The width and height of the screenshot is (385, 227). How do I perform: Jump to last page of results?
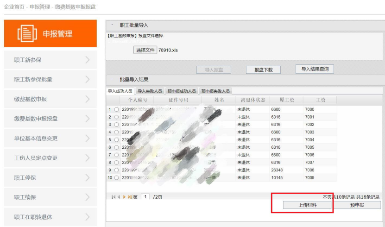point(129,197)
